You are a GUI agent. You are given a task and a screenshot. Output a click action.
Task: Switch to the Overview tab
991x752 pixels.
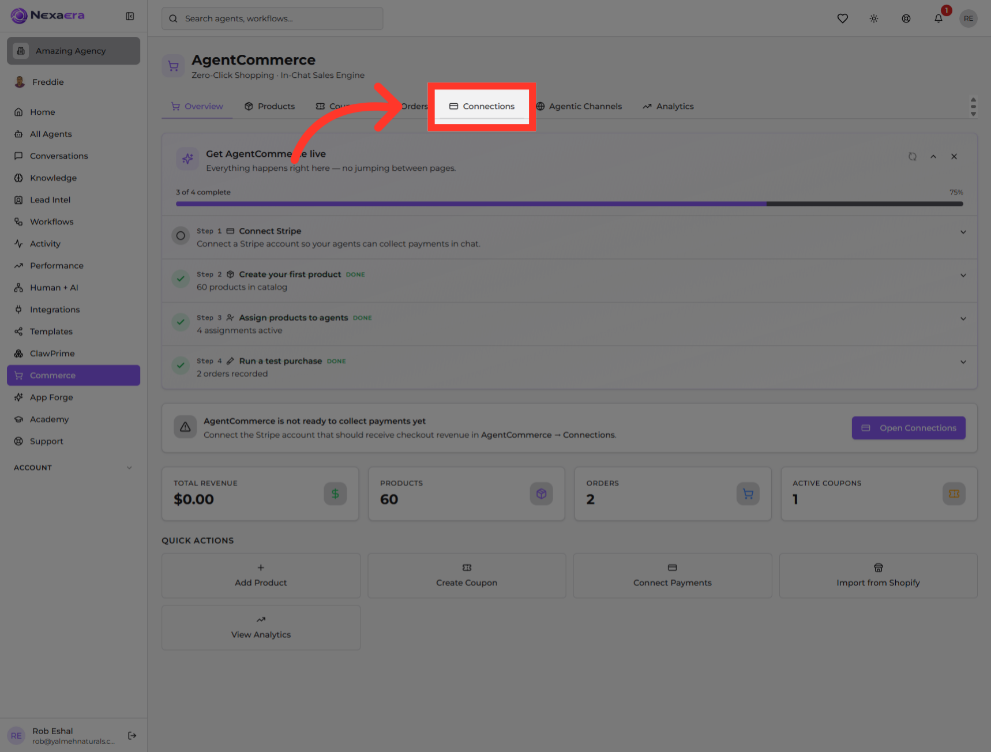[x=197, y=106]
